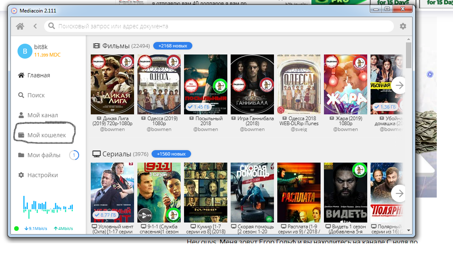Click the 8.77 ГБ downloaded badge

pyautogui.click(x=105, y=215)
